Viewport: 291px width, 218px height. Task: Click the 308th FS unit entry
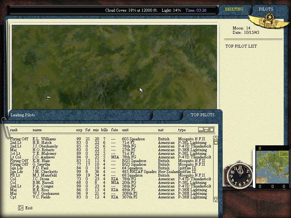129,193
